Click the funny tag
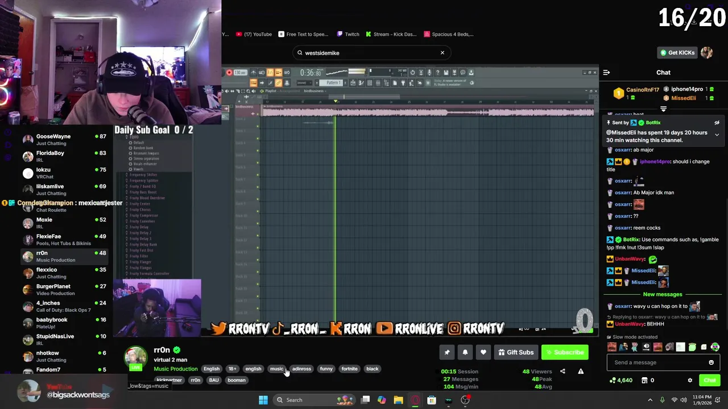The height and width of the screenshot is (409, 728). [x=326, y=369]
